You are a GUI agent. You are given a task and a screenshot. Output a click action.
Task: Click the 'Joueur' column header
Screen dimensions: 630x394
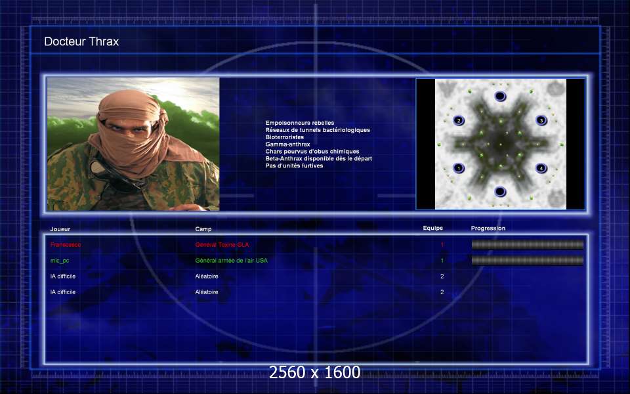[60, 229]
